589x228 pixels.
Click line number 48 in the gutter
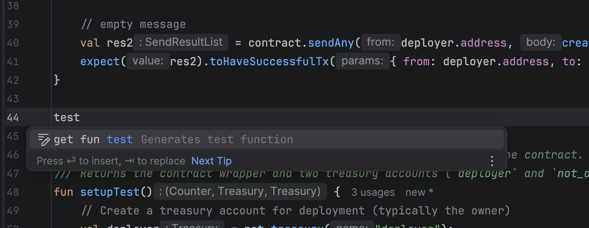13,192
